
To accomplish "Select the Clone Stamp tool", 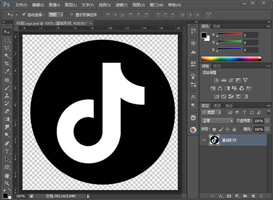I will click(x=7, y=96).
